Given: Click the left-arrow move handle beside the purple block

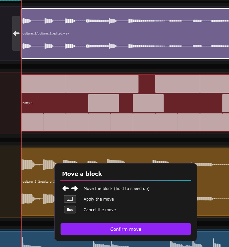Looking at the screenshot, I should click(16, 33).
